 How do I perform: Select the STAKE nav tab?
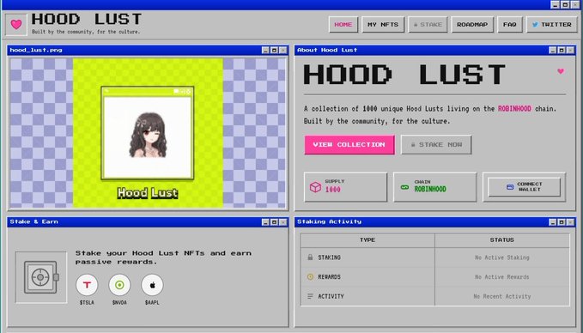pos(428,25)
